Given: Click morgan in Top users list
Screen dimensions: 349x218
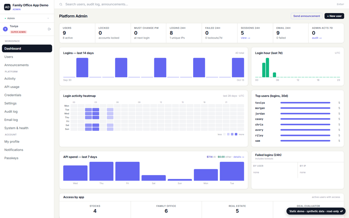Looking at the screenshot, I should pyautogui.click(x=260, y=108).
